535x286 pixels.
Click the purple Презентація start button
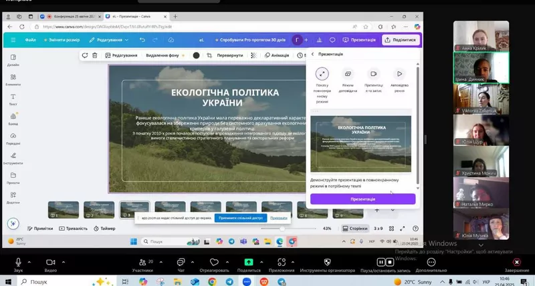coord(362,199)
